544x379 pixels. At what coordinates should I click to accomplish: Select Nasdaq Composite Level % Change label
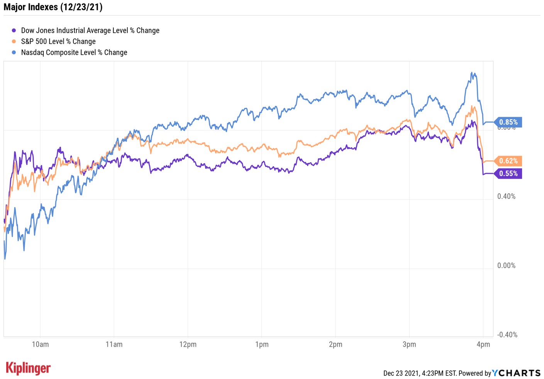[x=74, y=52]
